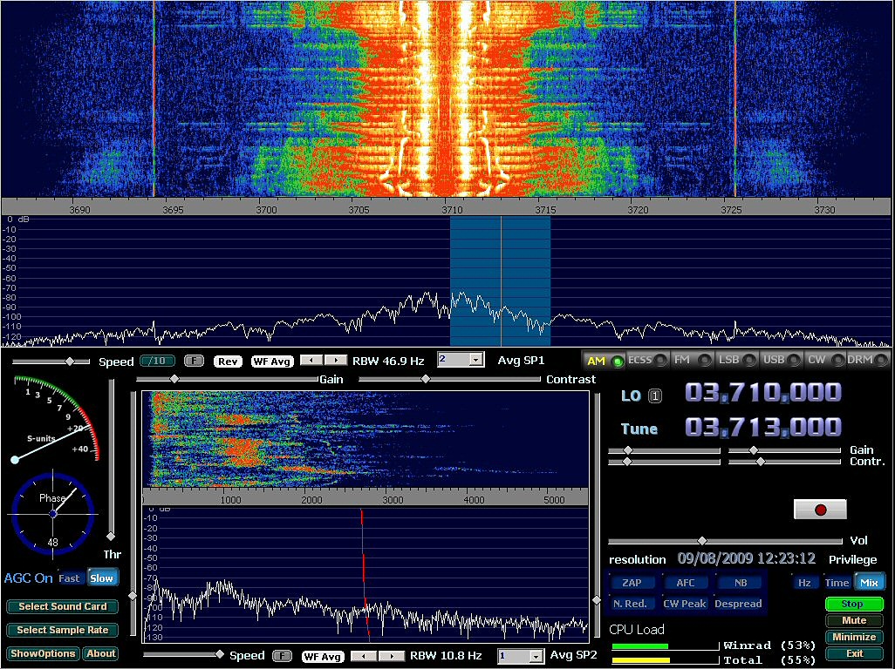The width and height of the screenshot is (895, 669).
Task: Open ShowOptions
Action: click(42, 653)
